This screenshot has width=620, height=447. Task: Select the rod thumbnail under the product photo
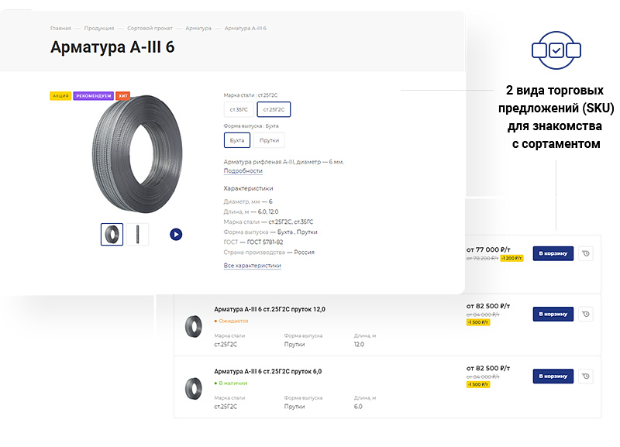139,233
